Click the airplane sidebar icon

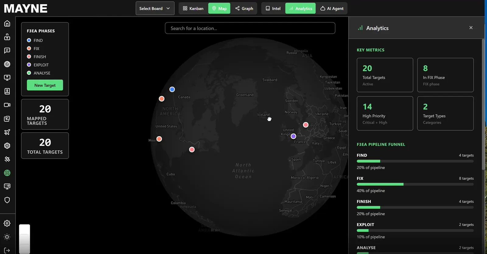7,132
